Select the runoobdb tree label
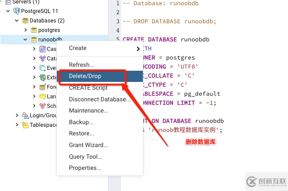The image size is (288, 191). 50,39
